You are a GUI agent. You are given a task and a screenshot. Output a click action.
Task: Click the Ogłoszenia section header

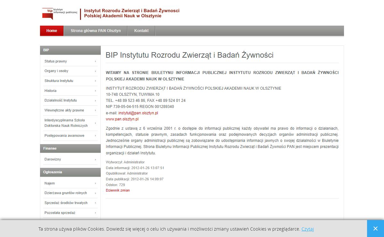point(70,172)
